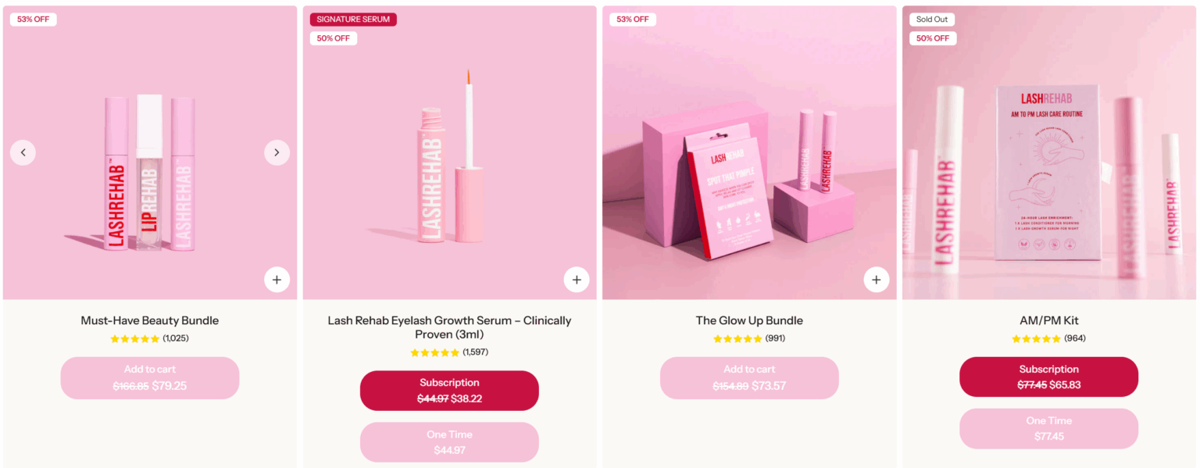Open quick add plus on Must-Have Beauty Bundle

pyautogui.click(x=277, y=280)
